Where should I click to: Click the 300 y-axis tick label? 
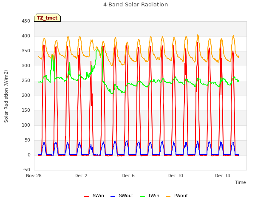tap(26, 66)
